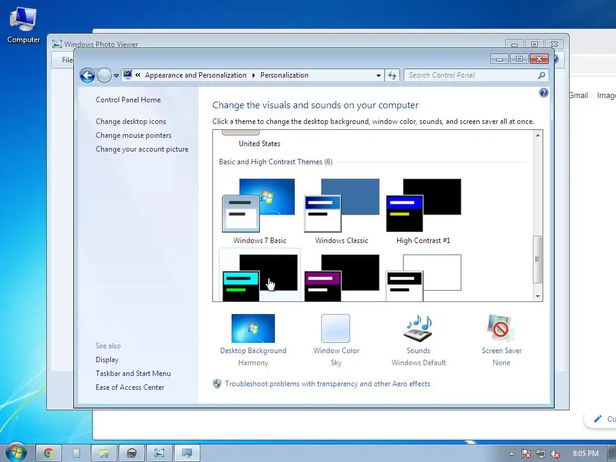This screenshot has height=462, width=616.
Task: Open the address bar history dropdown arrow
Action: tap(378, 75)
